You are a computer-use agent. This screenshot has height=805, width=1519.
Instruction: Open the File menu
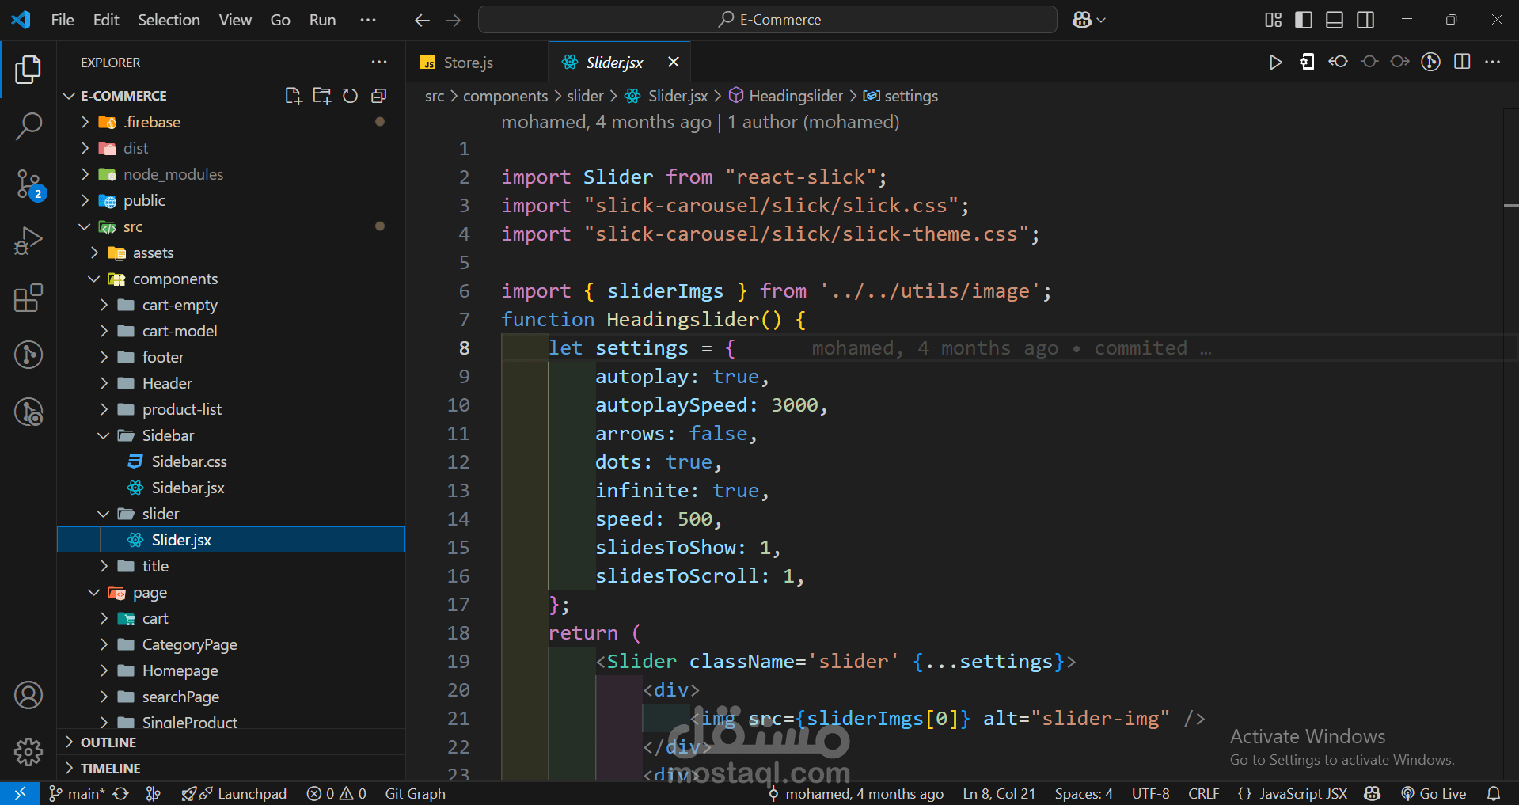pos(63,20)
